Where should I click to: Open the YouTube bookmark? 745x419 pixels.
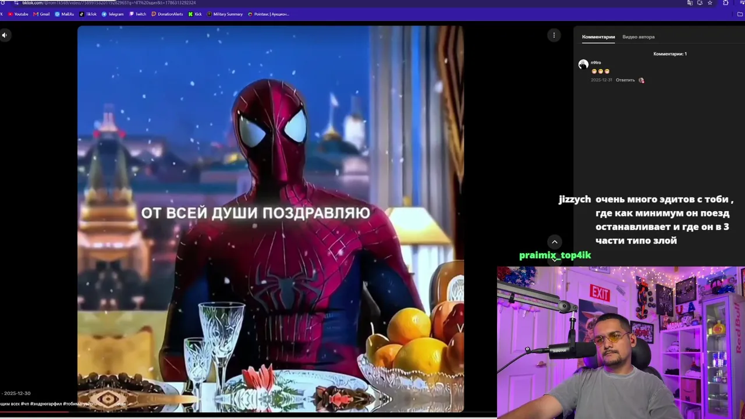(18, 14)
